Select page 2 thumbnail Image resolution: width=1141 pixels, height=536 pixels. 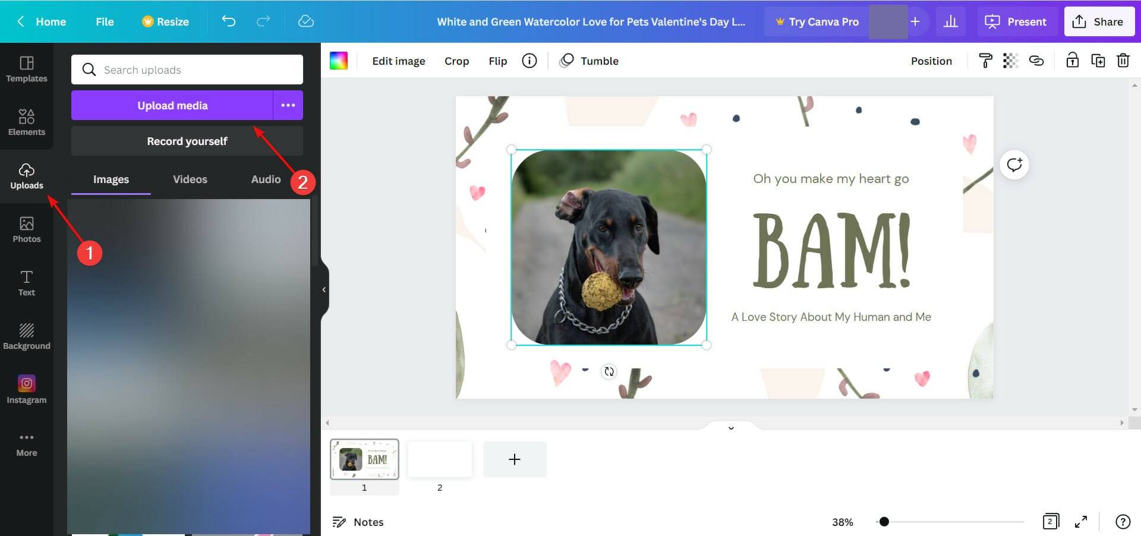point(440,459)
